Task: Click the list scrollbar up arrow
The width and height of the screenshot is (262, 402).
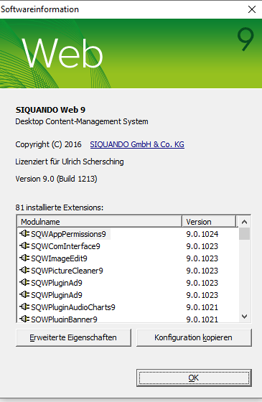Action: tap(244, 222)
